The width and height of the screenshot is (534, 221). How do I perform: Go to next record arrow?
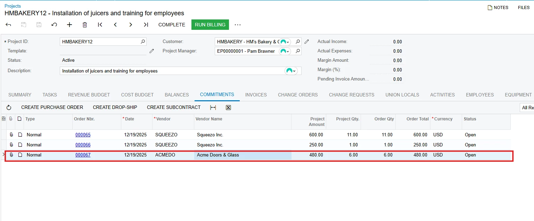(x=131, y=25)
